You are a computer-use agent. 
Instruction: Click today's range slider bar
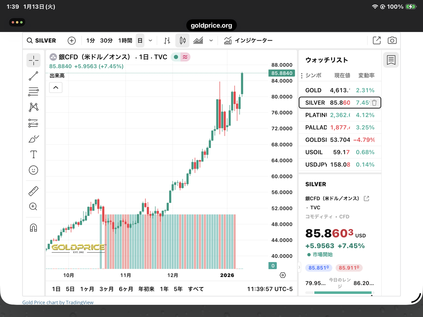(342, 293)
